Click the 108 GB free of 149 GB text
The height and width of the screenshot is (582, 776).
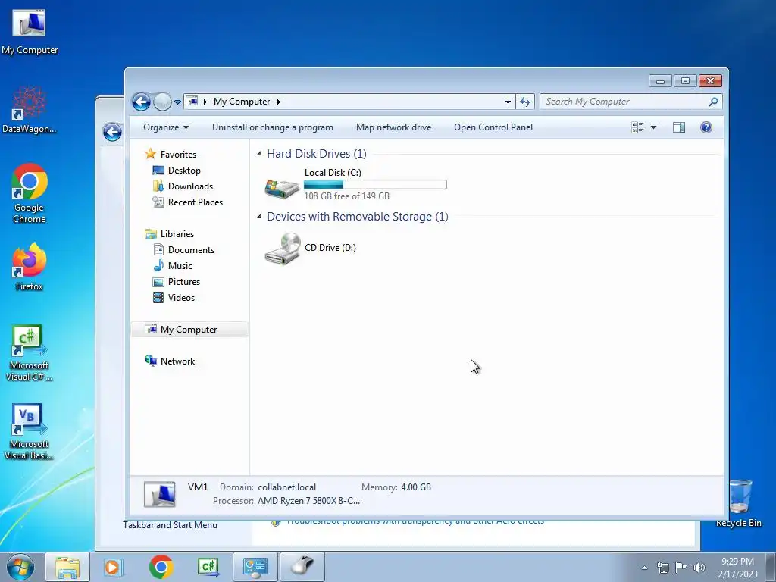coord(346,196)
